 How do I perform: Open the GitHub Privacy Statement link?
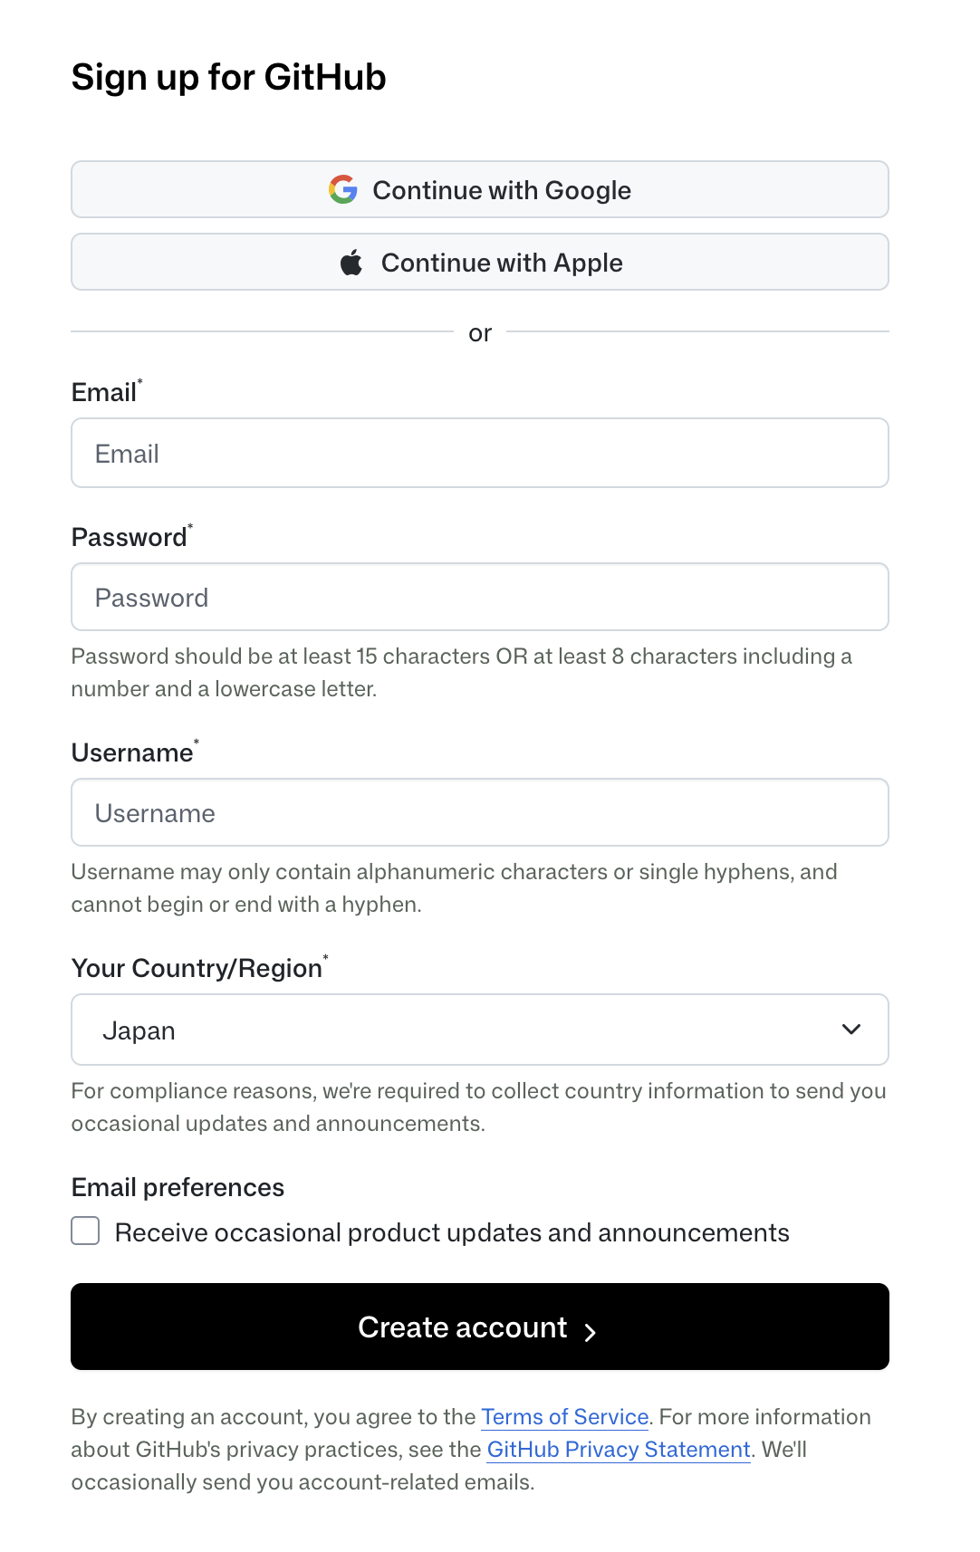[619, 1449]
